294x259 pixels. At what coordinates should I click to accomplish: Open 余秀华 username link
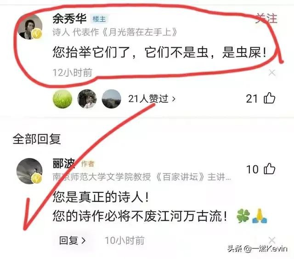pos(69,18)
